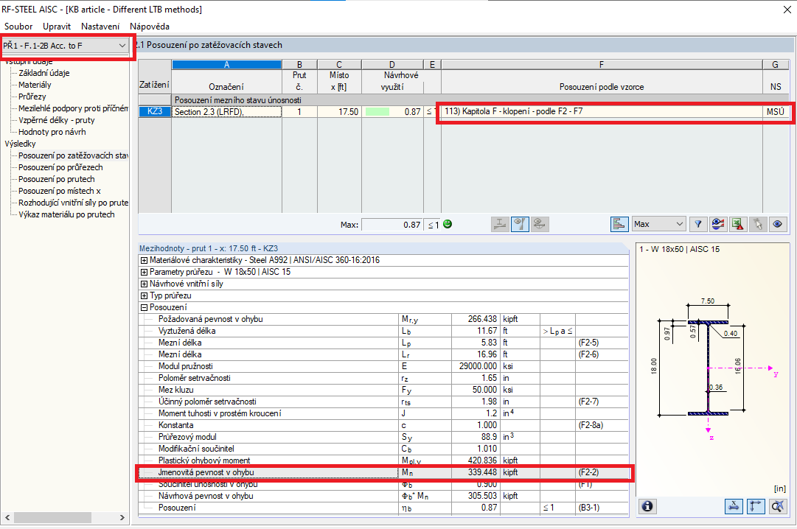
Task: Click the member deformation view icon
Action: [540, 224]
